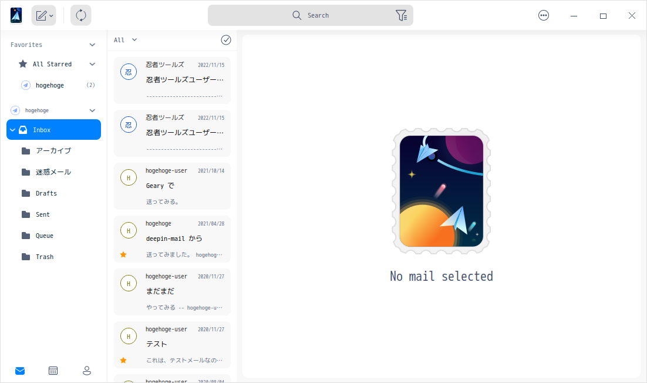The width and height of the screenshot is (647, 383).
Task: Click the search magnifier icon
Action: pyautogui.click(x=296, y=15)
